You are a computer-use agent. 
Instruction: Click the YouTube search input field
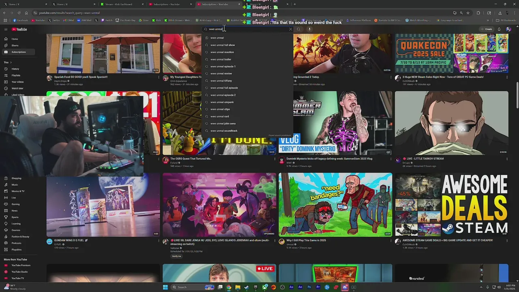[247, 29]
